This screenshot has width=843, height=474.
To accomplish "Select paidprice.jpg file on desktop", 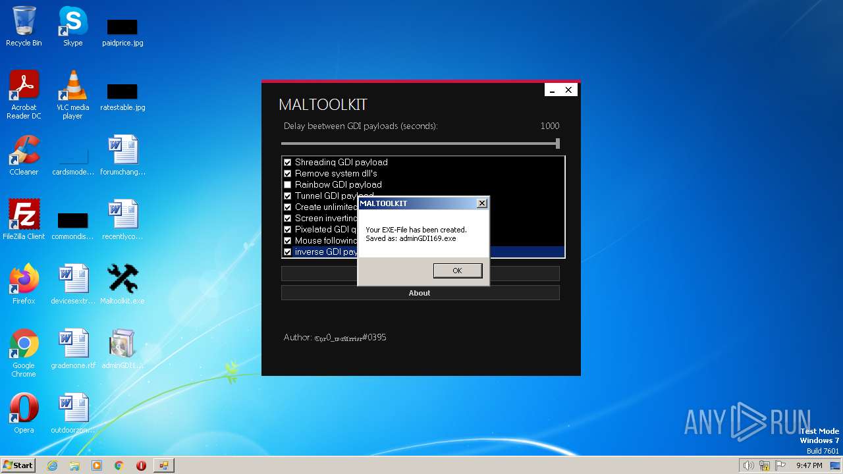I will (122, 32).
